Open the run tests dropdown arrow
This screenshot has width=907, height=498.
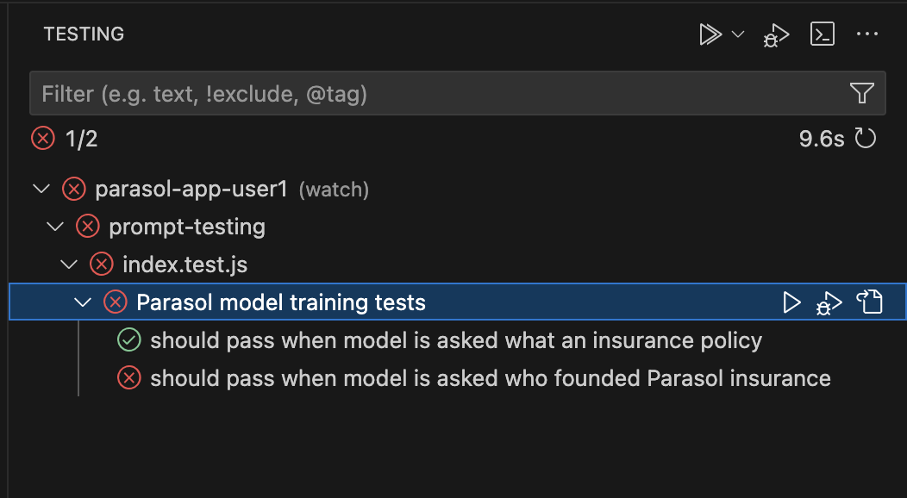tap(738, 34)
